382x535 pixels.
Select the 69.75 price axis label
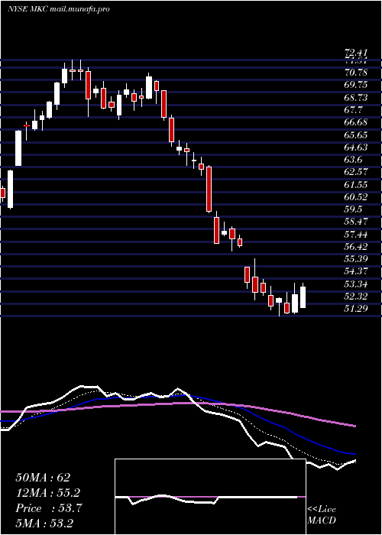click(356, 86)
